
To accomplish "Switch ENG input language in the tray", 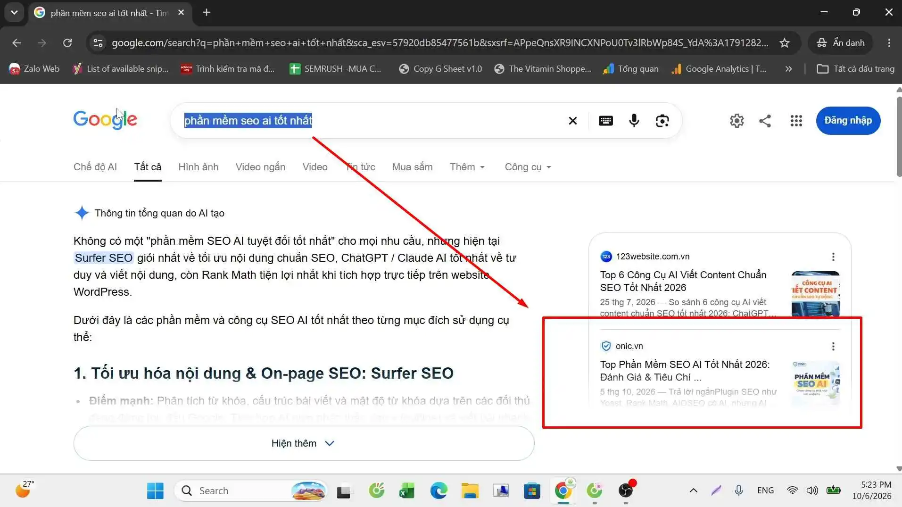I will [x=765, y=490].
